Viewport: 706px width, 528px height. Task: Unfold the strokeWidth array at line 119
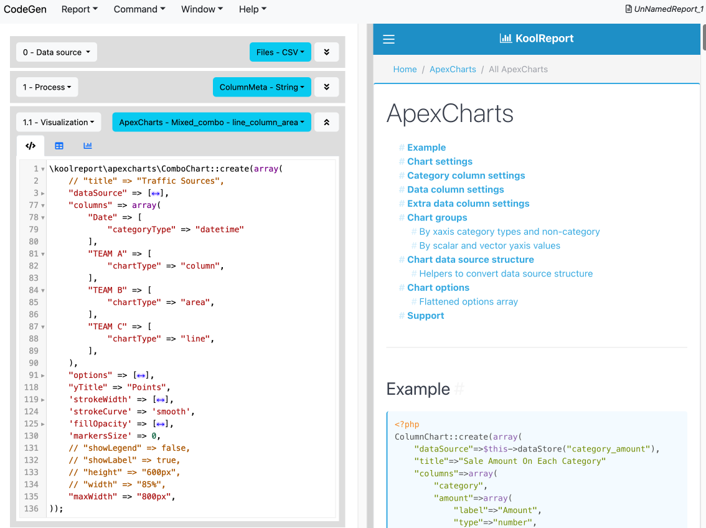click(x=43, y=400)
